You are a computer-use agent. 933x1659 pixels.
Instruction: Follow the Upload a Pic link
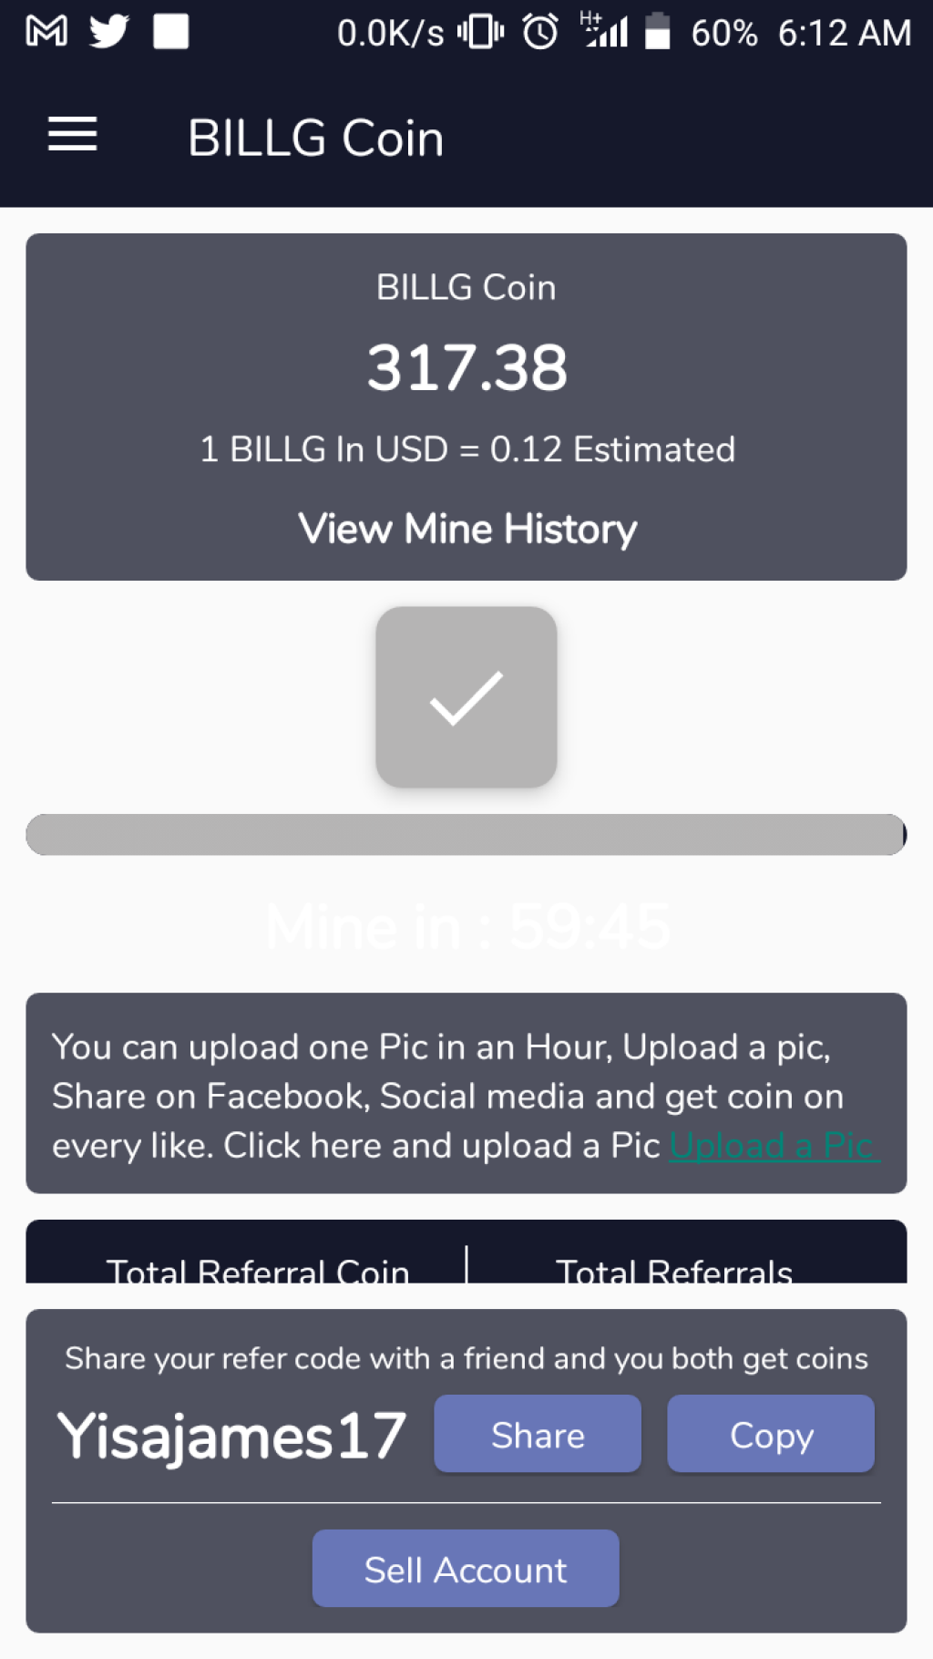pos(774,1145)
